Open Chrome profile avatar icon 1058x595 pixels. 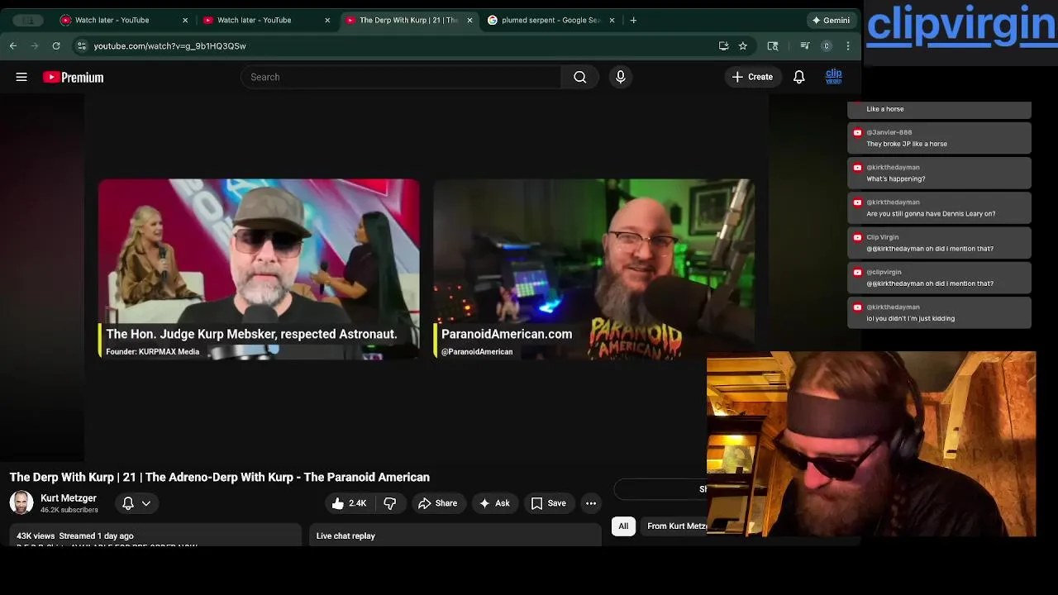(x=826, y=46)
